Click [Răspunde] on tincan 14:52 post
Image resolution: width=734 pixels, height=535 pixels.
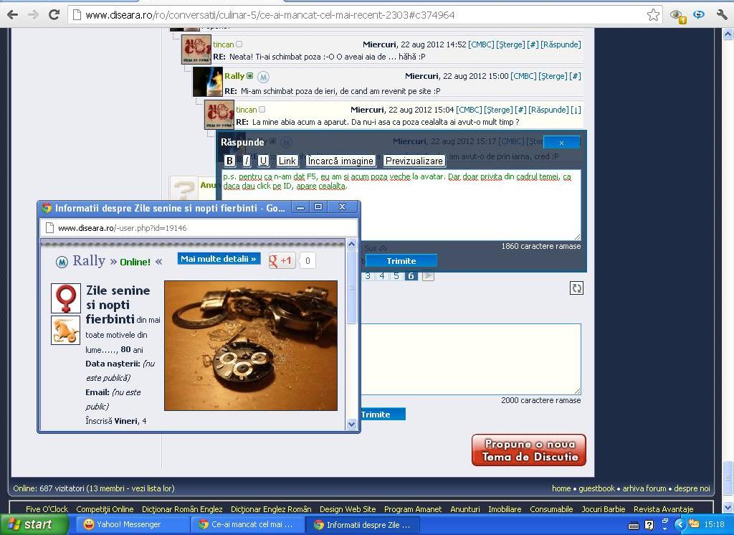click(x=561, y=44)
